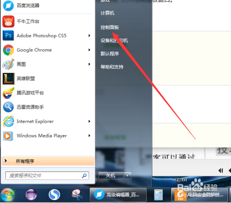
Task: Select the 千牛工作台 text label
Action: [x=28, y=21]
